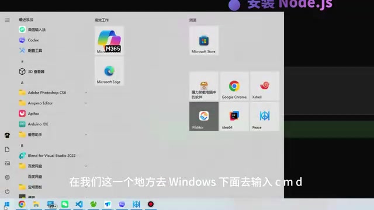
Task: Open 微信输入法 in the app list
Action: (x=53, y=30)
